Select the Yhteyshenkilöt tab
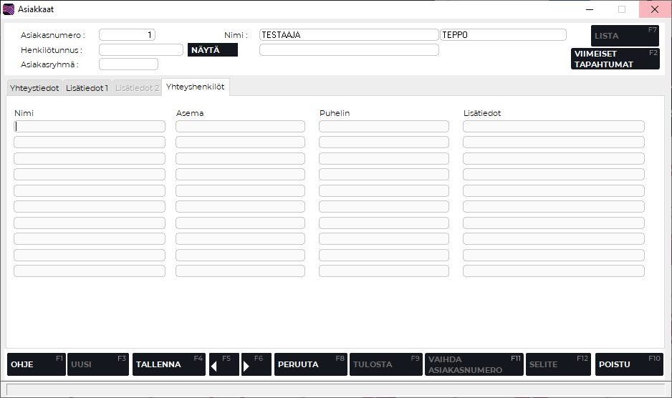Image resolution: width=672 pixels, height=398 pixels. coord(195,87)
